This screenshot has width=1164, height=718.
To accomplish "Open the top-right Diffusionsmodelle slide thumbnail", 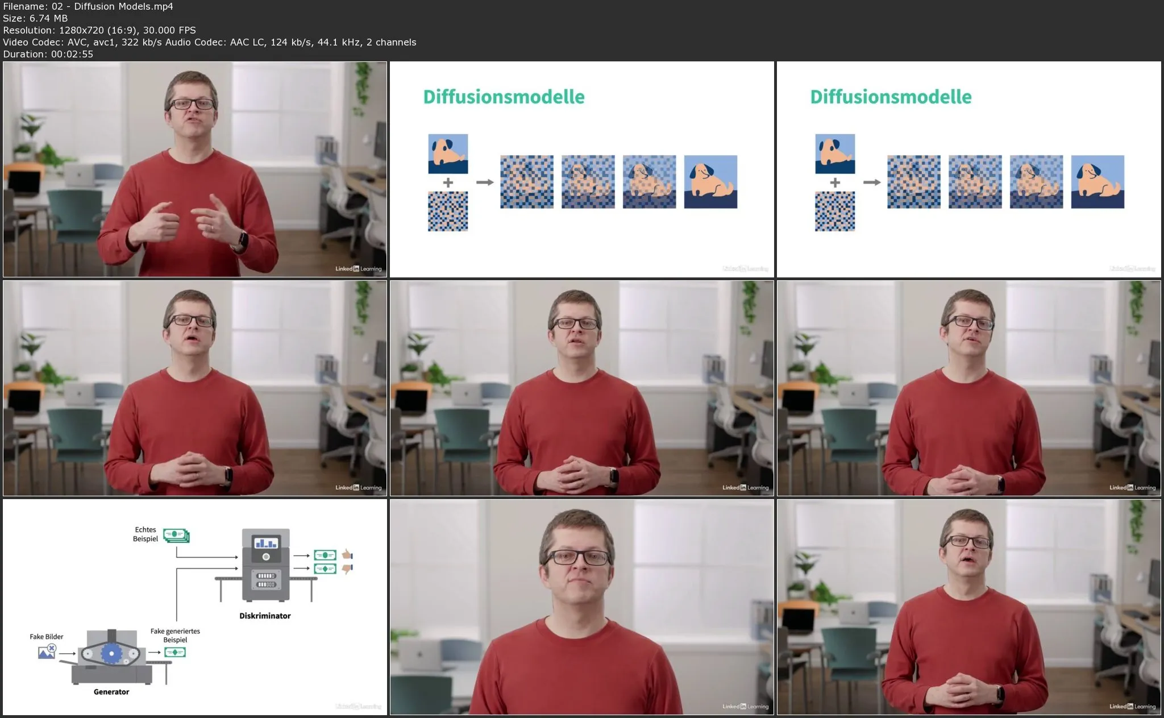I will 969,169.
